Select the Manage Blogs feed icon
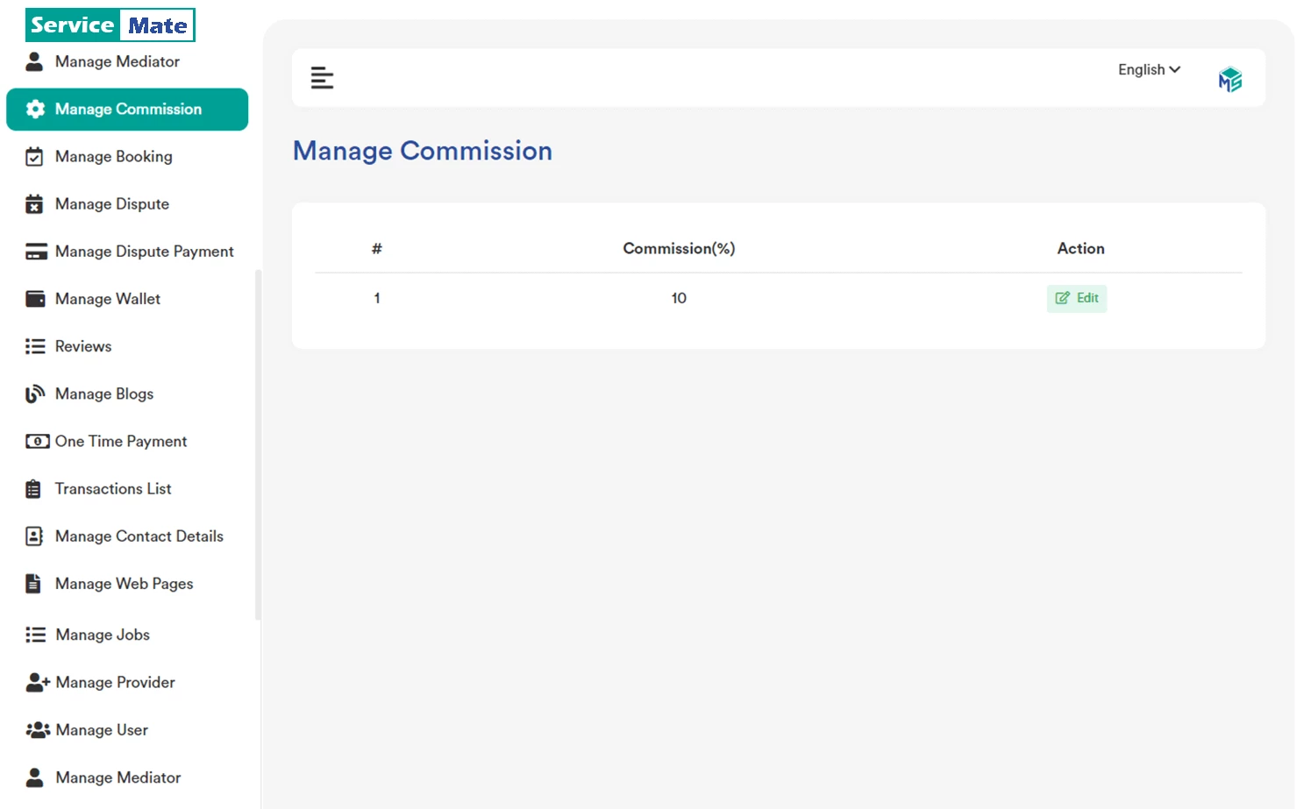 (35, 394)
